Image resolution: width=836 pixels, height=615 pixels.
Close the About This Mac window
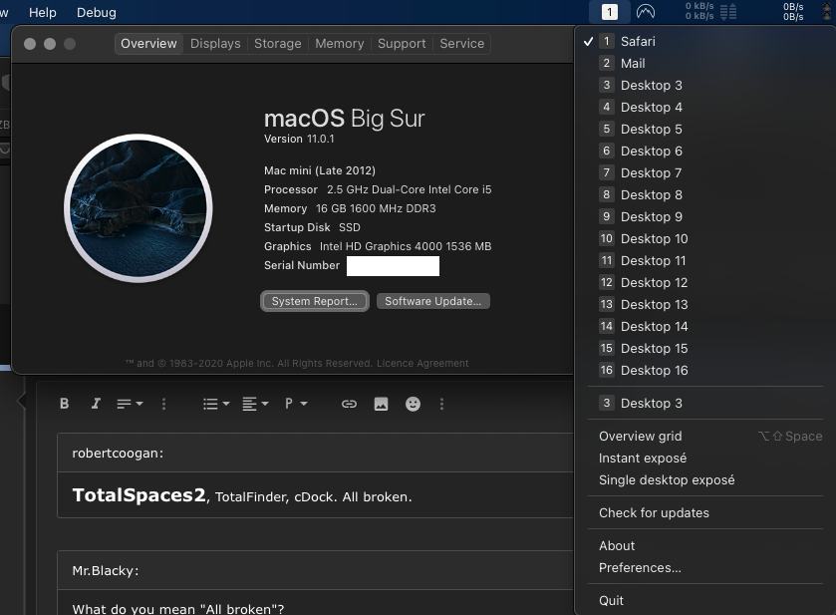30,44
